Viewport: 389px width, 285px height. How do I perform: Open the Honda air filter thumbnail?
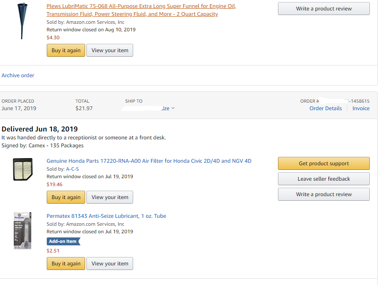pyautogui.click(x=23, y=170)
